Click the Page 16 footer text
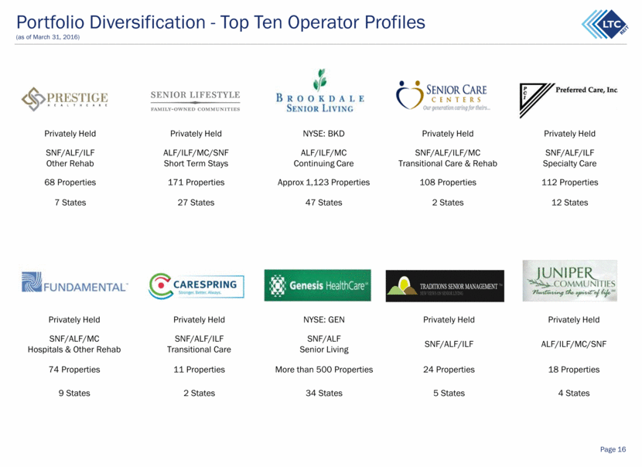The width and height of the screenshot is (642, 467). [x=613, y=449]
